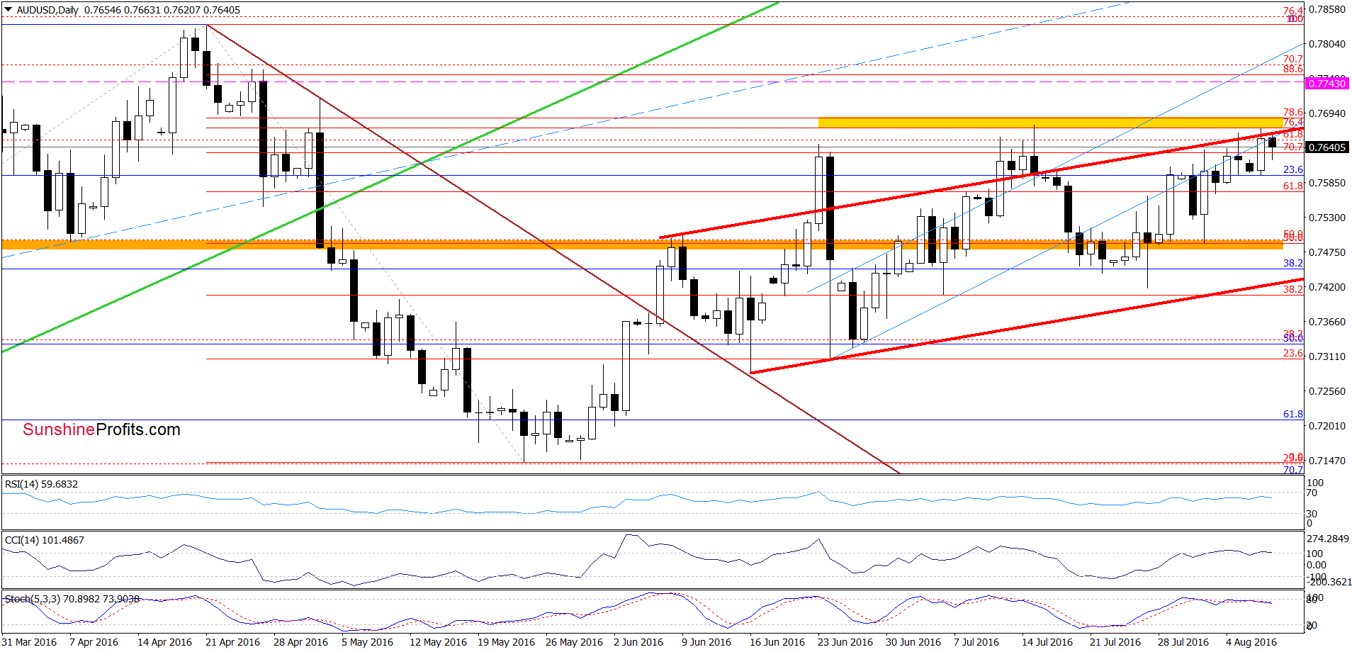Screen dimensions: 1352x652
Task: Click the 23 Jun 2016 date label
Action: [845, 642]
